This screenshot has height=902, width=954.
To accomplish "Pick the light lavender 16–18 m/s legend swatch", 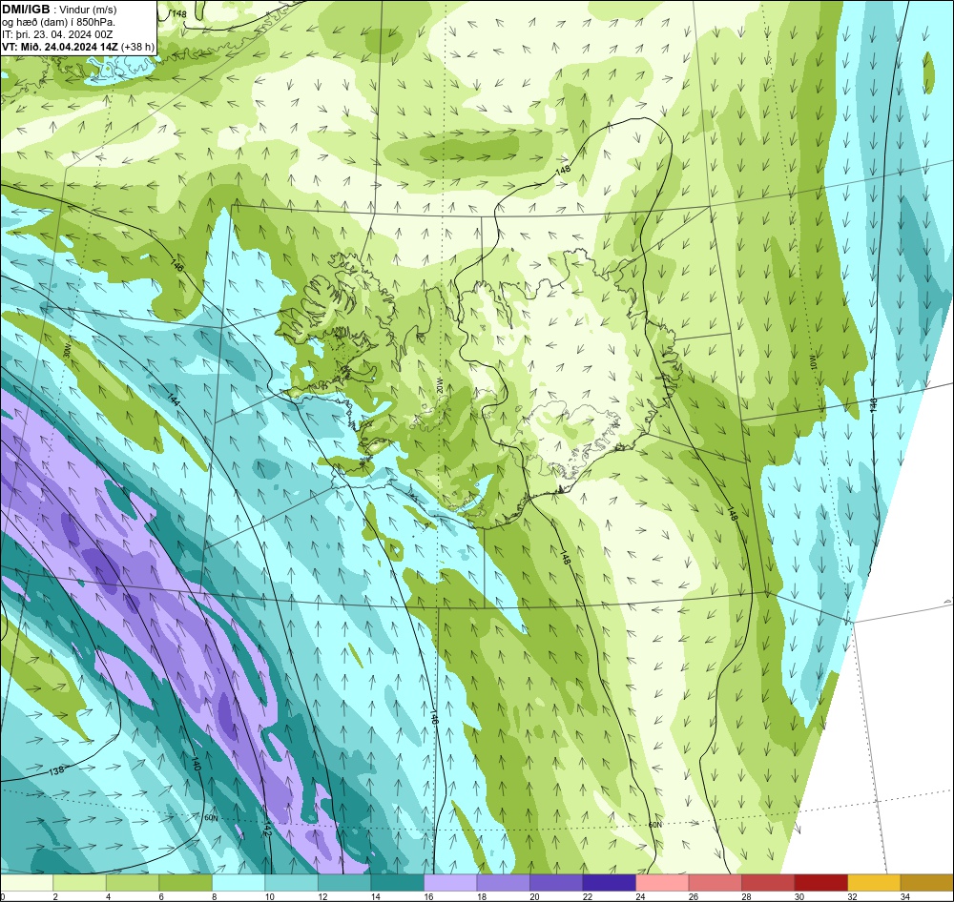I will [450, 882].
